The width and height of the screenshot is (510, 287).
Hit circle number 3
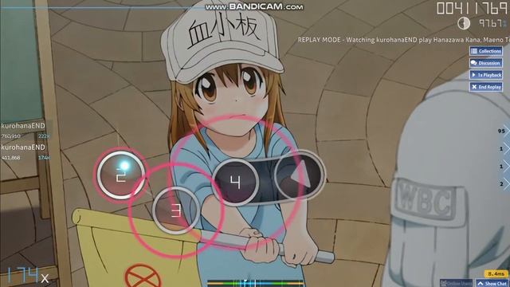[x=176, y=210]
